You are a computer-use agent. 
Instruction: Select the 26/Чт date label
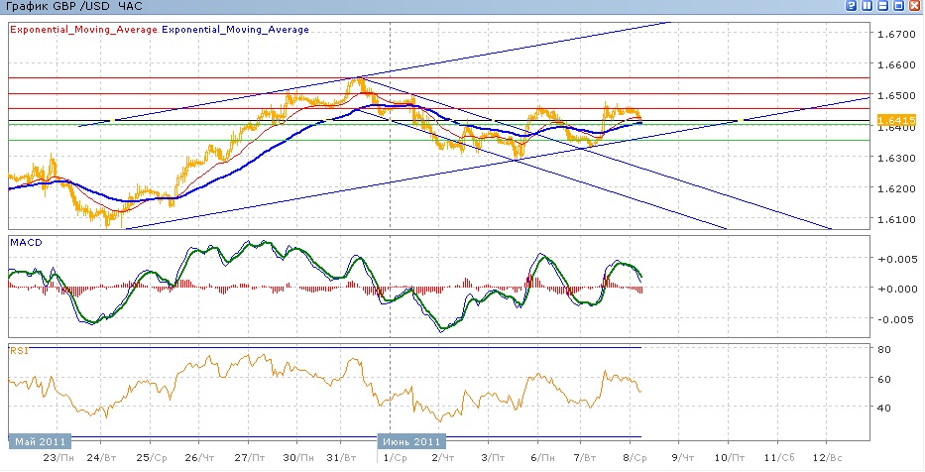coord(200,458)
